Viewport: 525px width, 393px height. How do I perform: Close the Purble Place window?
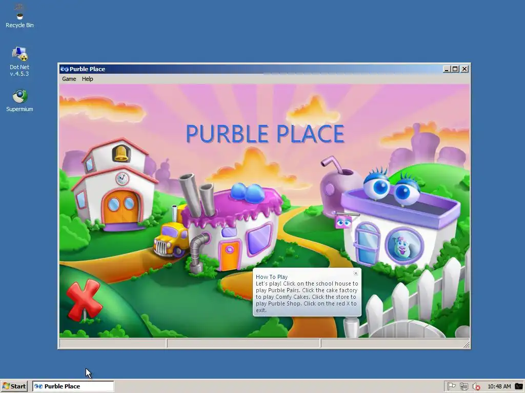click(465, 69)
